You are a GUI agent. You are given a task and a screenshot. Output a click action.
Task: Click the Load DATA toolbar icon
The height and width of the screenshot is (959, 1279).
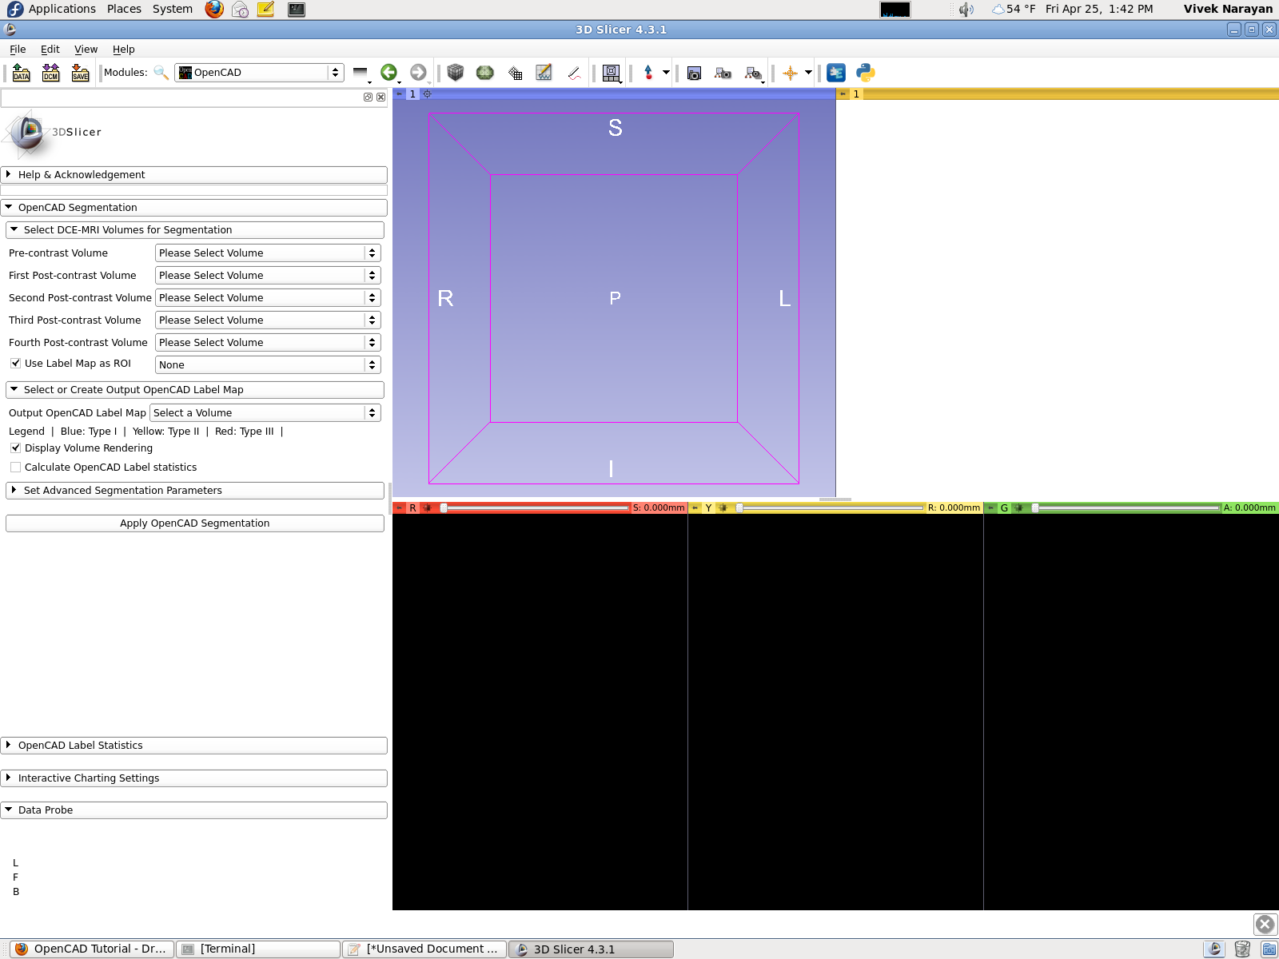point(22,73)
